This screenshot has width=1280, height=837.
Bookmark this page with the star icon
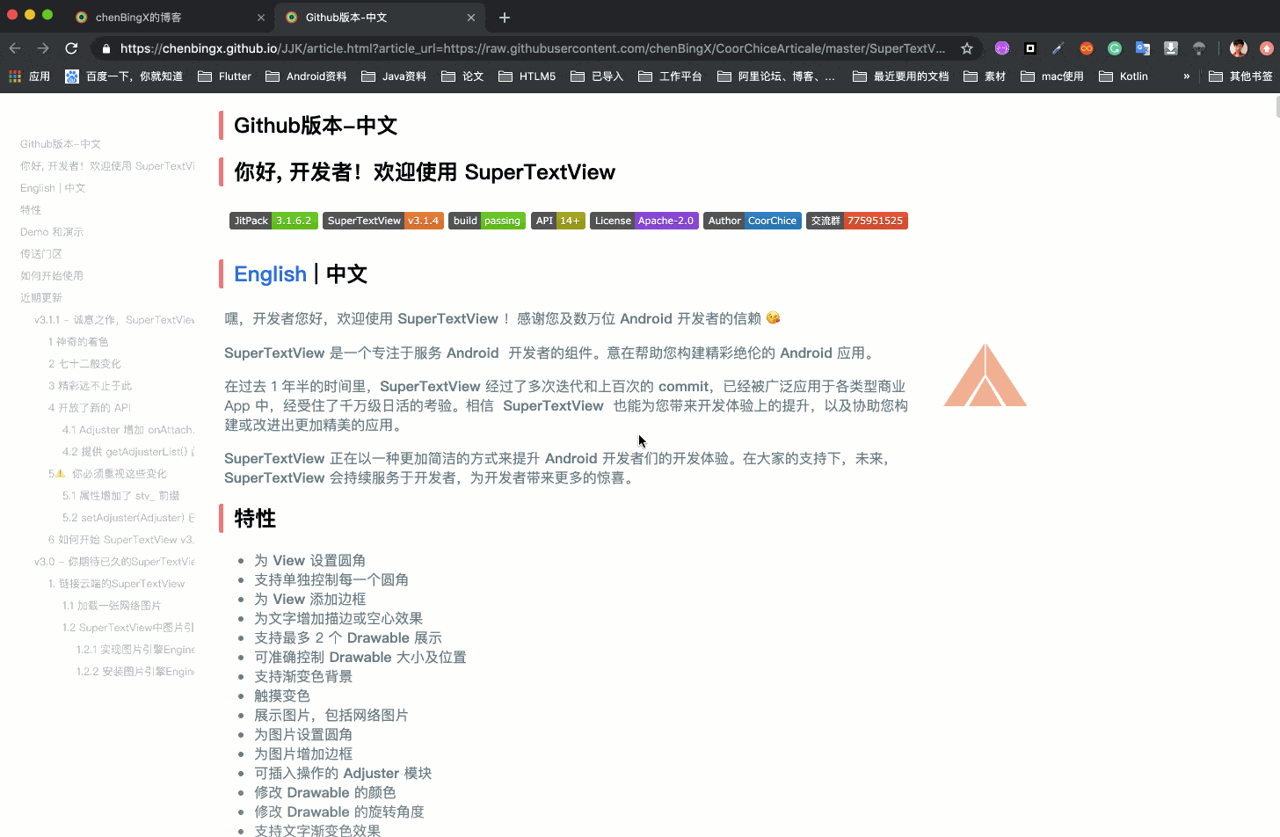tap(966, 48)
